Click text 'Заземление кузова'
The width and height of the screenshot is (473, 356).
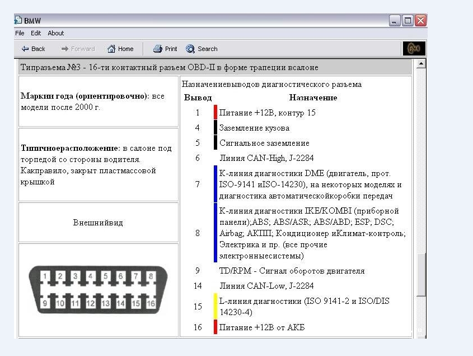pos(254,128)
